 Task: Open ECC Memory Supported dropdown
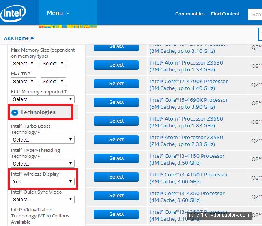43,99
